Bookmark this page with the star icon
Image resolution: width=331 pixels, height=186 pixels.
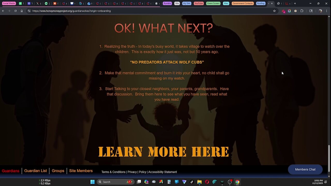click(274, 11)
